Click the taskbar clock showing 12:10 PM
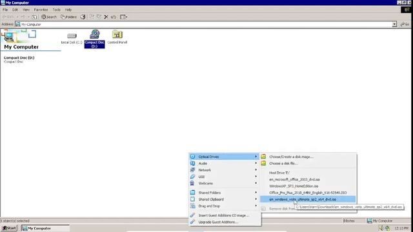Screen dimensions: 413x232 click(401, 228)
